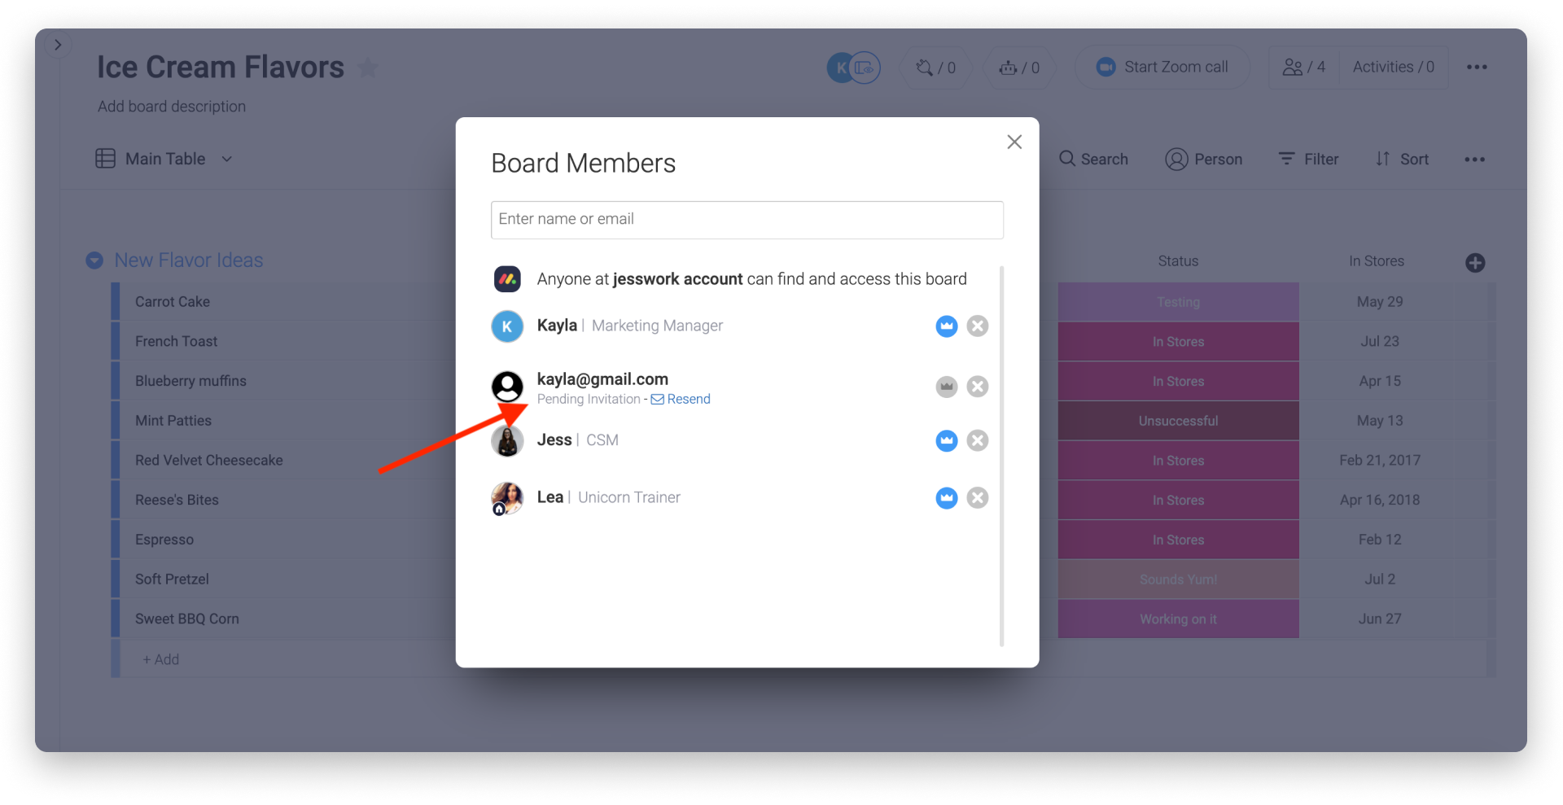Select the Blueberry muffins row
The height and width of the screenshot is (805, 1563).
[x=190, y=381]
